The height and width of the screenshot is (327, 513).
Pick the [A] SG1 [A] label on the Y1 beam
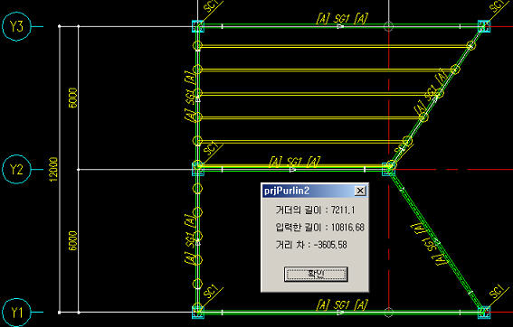point(342,304)
